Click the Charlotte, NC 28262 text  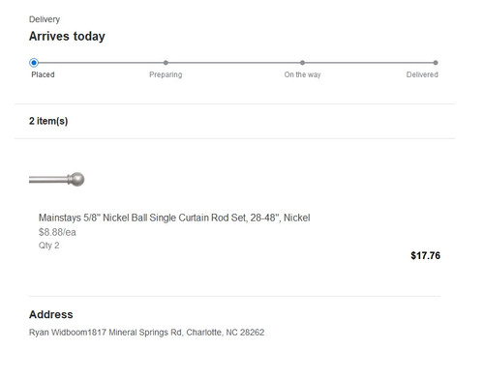pyautogui.click(x=226, y=333)
